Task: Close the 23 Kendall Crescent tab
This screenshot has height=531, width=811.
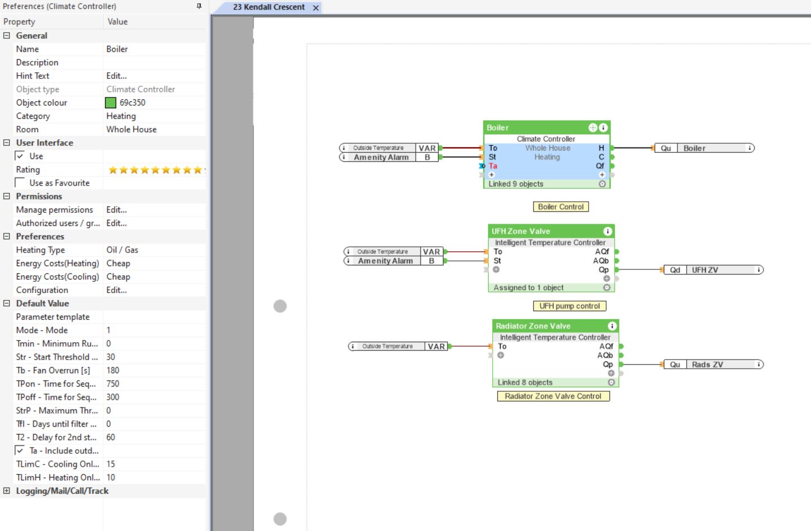Action: coord(316,8)
